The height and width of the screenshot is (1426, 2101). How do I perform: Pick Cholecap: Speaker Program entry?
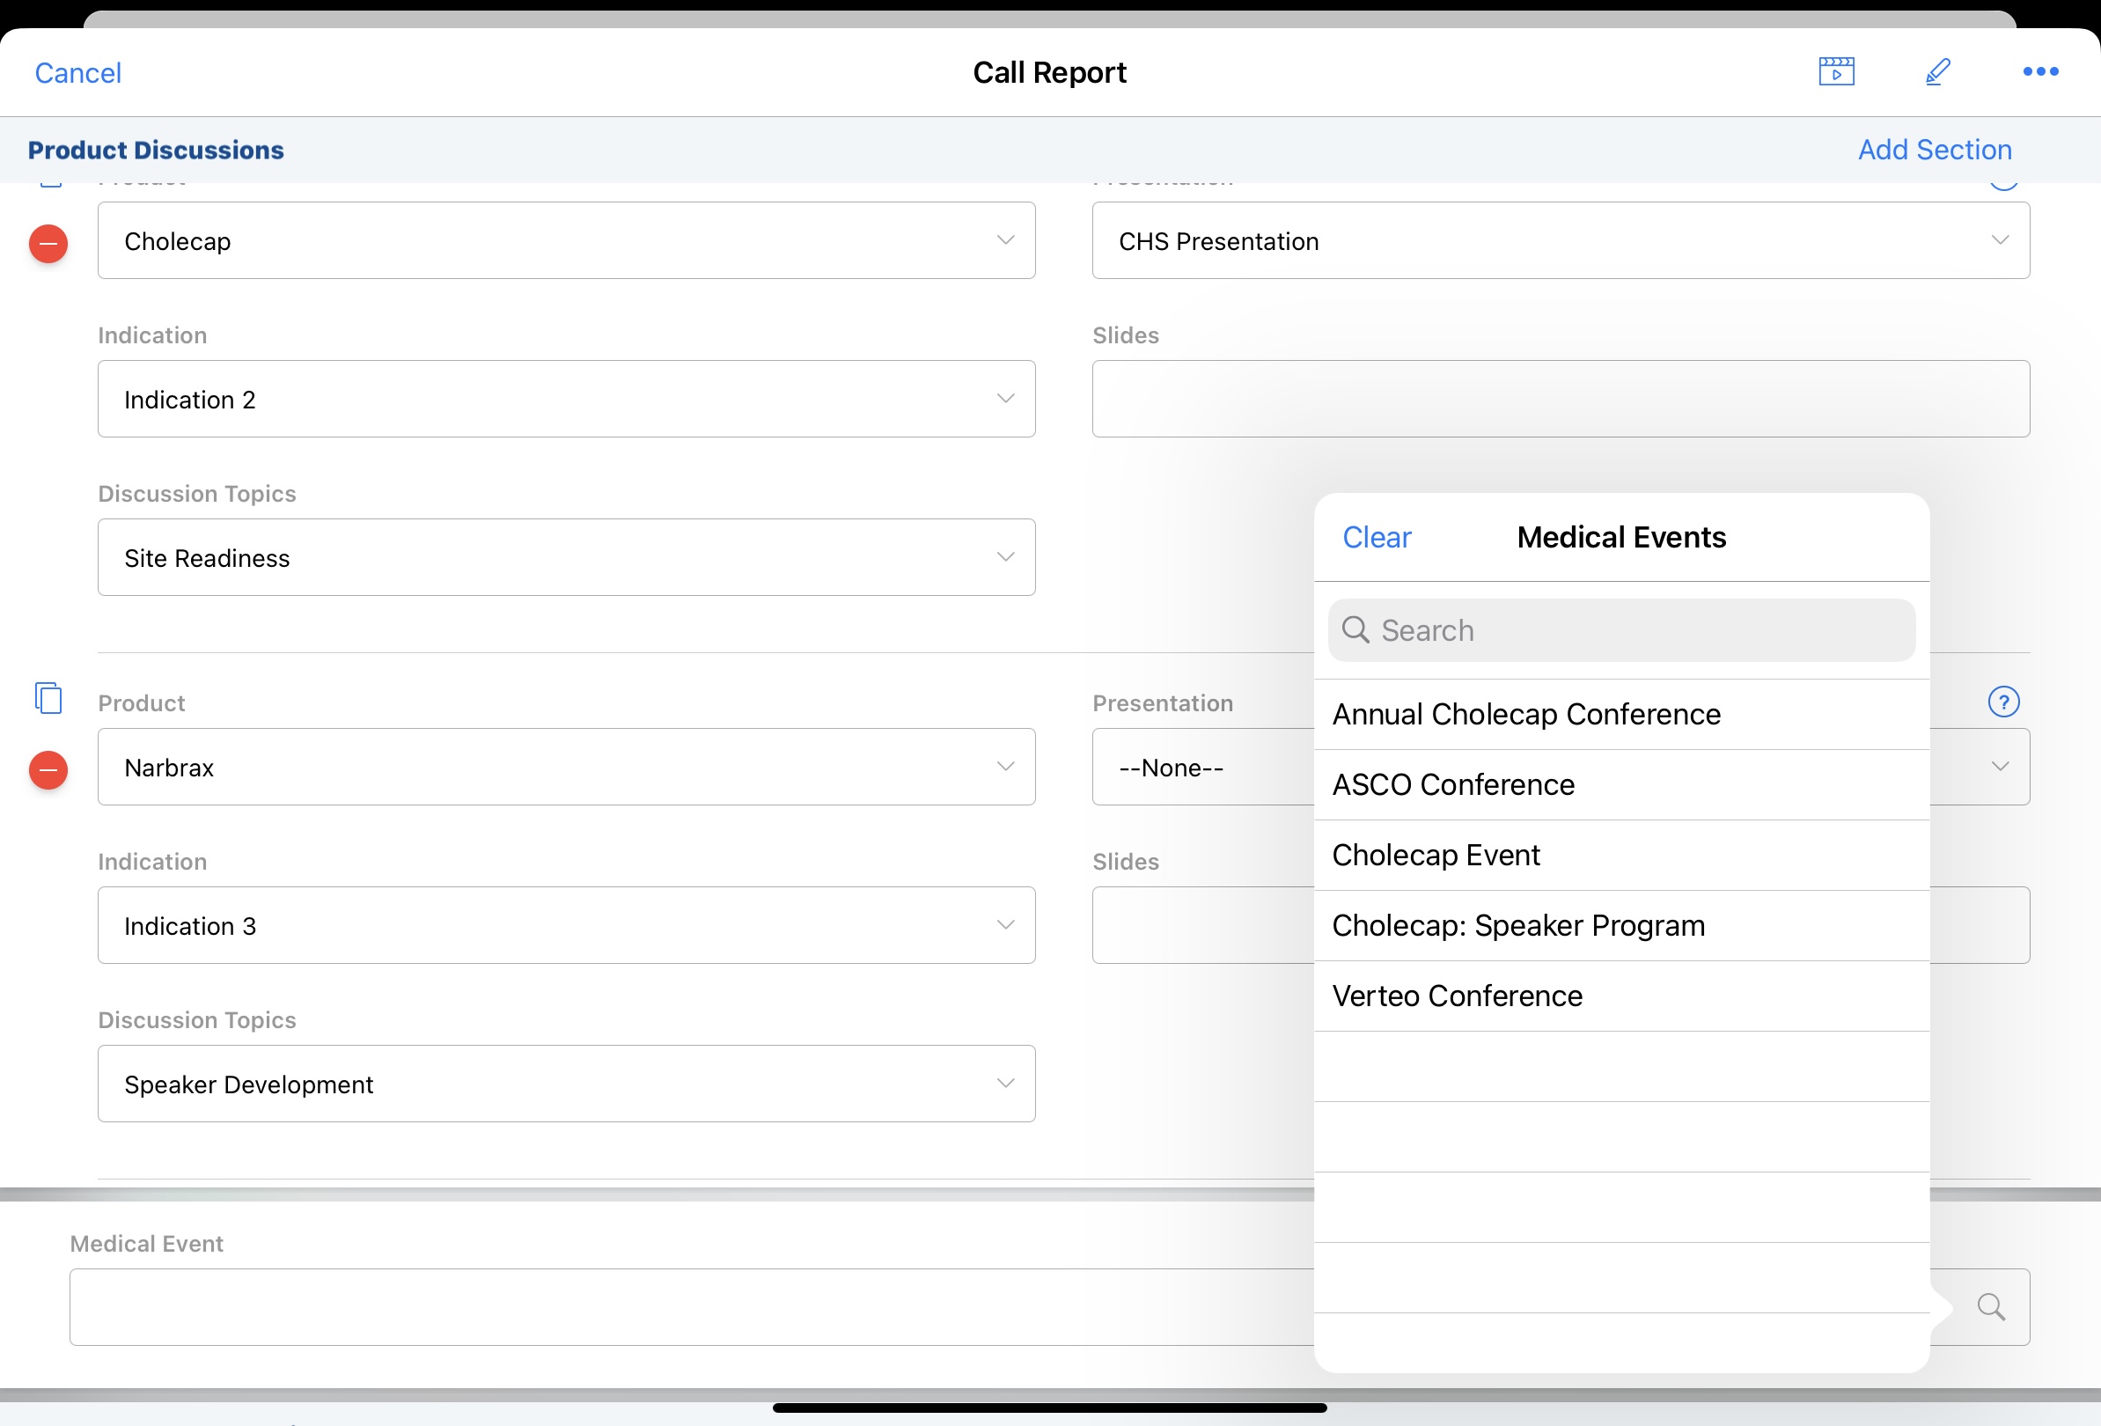[1518, 926]
